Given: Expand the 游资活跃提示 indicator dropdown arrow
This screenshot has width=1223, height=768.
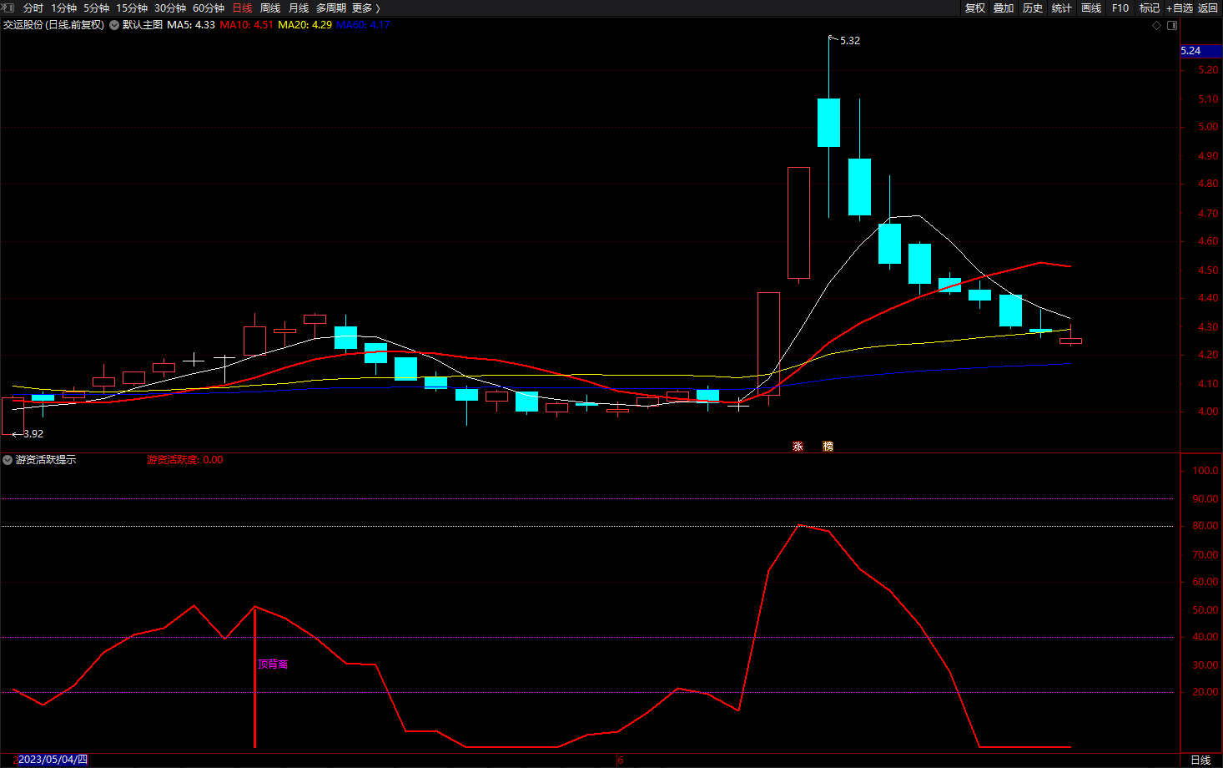Looking at the screenshot, I should coord(8,460).
